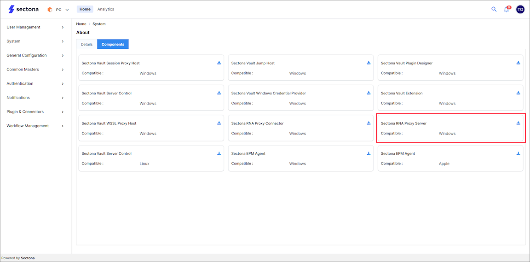Click Sectona Vault Extension title

point(402,93)
